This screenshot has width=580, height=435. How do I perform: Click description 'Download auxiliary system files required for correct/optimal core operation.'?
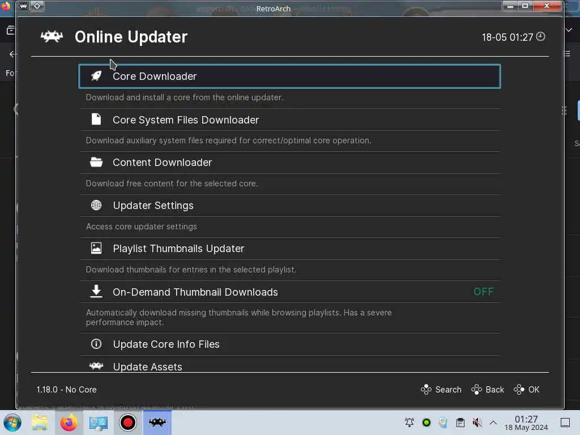click(x=229, y=140)
